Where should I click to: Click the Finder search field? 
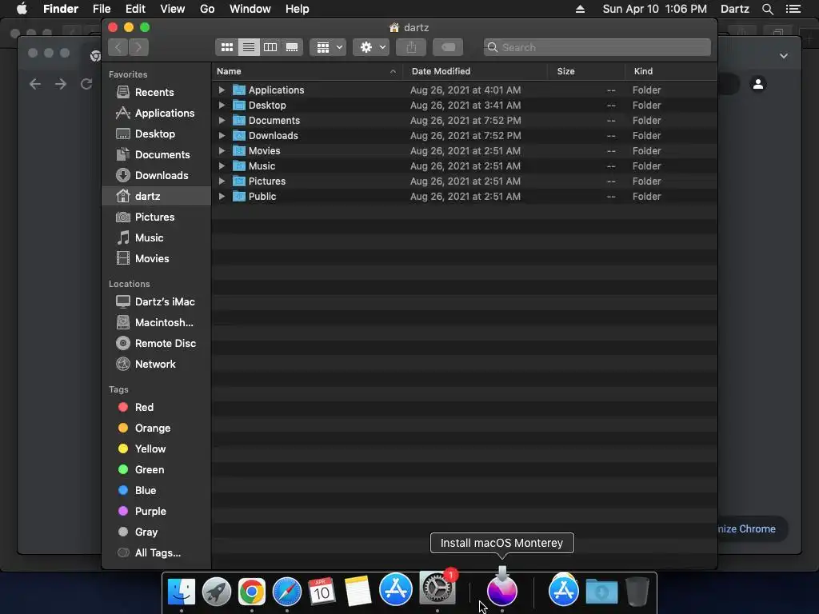point(597,47)
